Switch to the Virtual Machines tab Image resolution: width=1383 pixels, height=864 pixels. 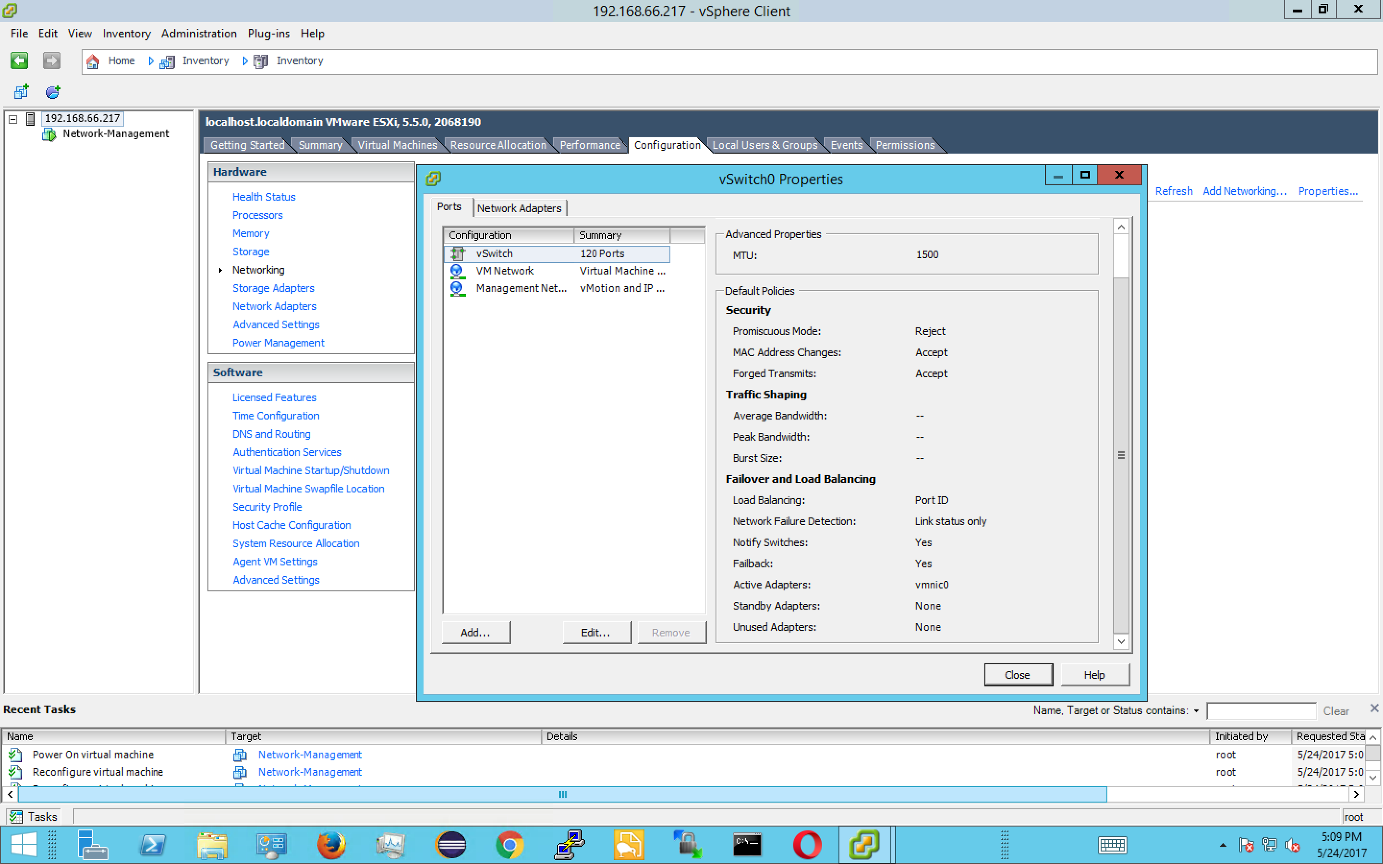tap(397, 145)
